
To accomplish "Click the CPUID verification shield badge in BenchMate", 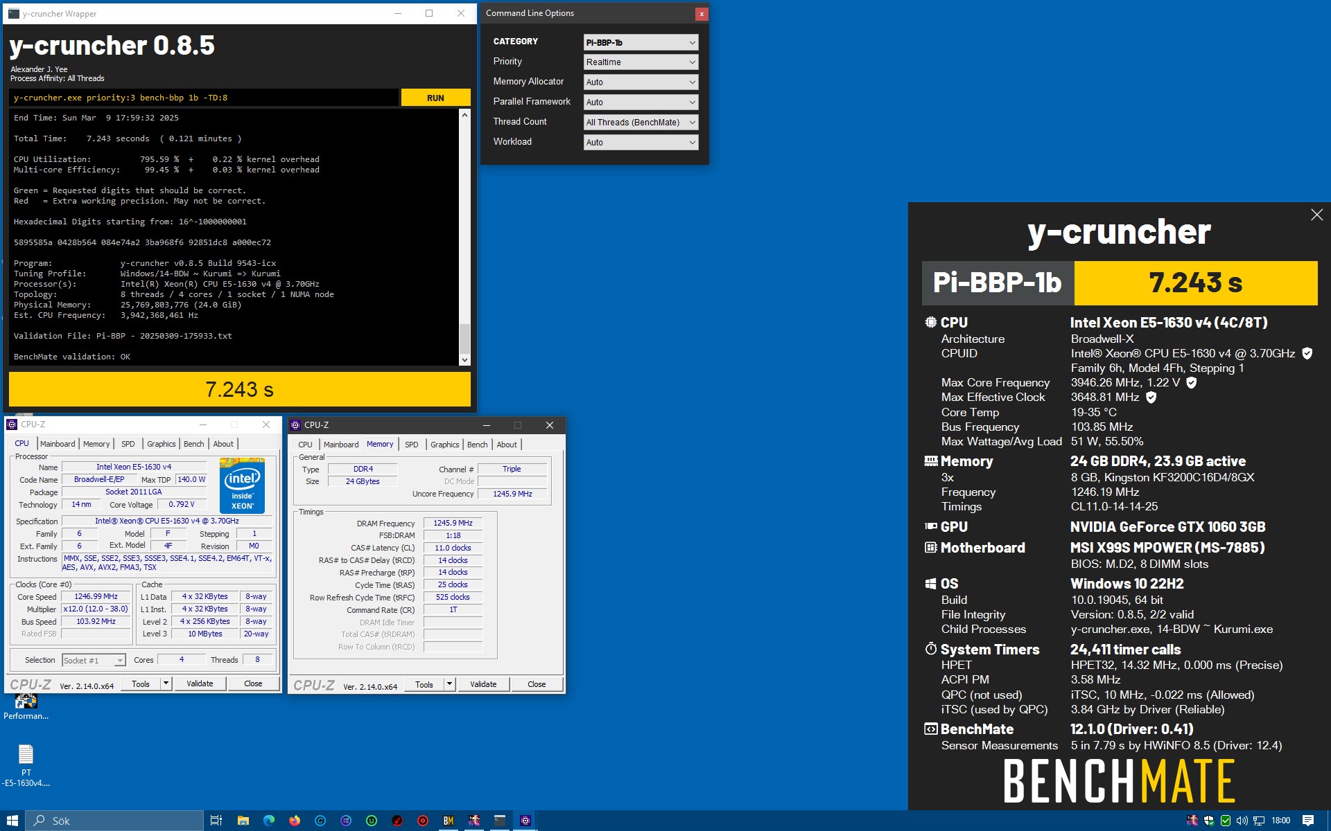I will coord(1307,353).
